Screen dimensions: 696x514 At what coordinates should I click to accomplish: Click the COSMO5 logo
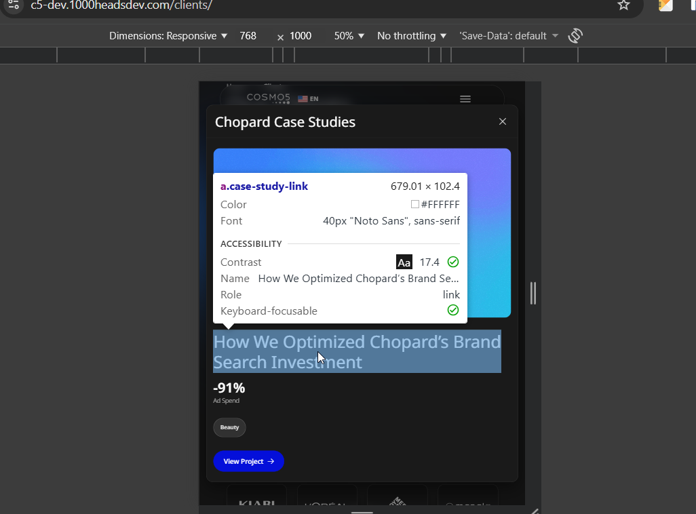pyautogui.click(x=269, y=98)
